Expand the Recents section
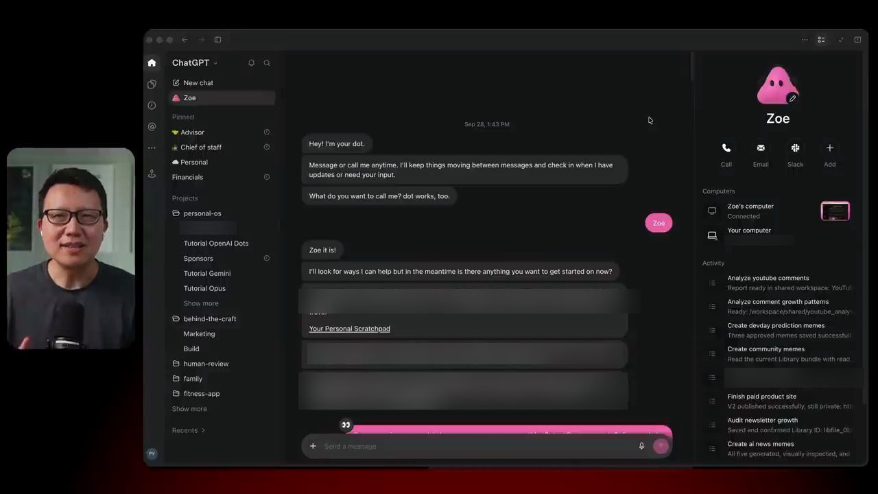Viewport: 878px width, 494px height. coord(189,430)
